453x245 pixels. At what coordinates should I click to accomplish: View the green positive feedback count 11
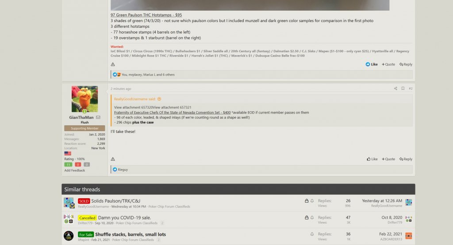click(68, 165)
